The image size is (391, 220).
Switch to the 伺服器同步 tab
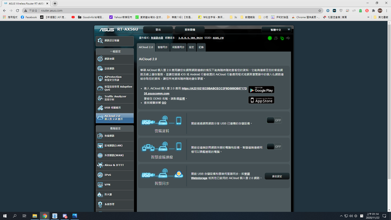pyautogui.click(x=178, y=47)
